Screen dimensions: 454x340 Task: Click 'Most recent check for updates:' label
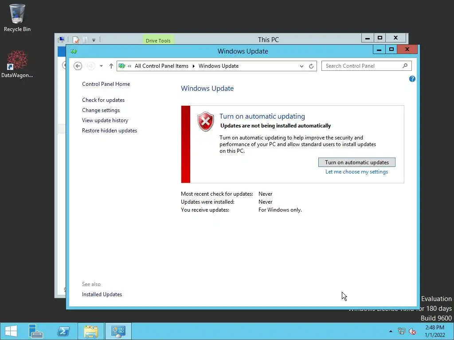217,194
